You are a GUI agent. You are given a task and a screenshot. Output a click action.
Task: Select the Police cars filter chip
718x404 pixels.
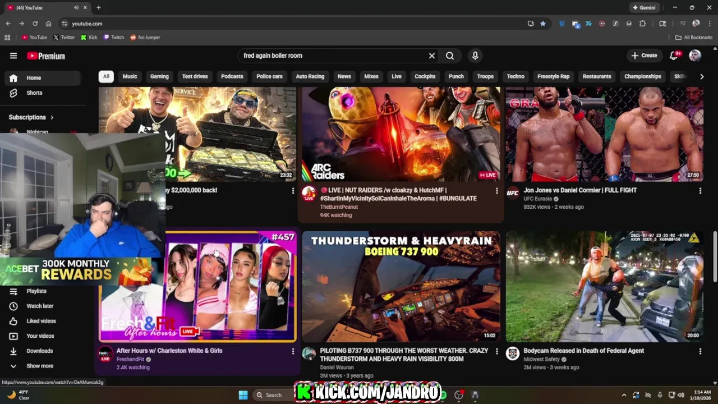tap(270, 76)
